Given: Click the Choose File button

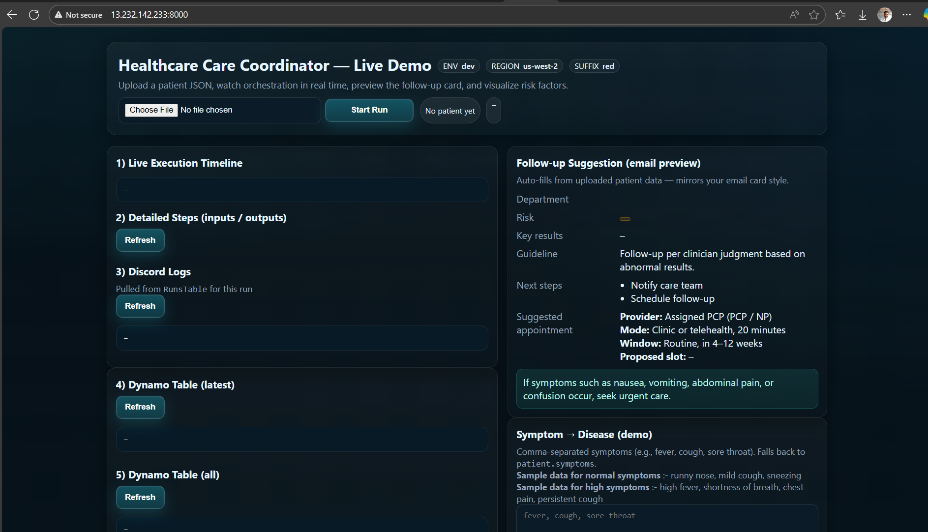Looking at the screenshot, I should click(151, 110).
